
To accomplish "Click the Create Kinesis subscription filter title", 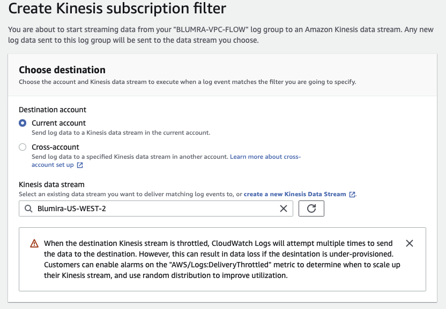I will coord(117,8).
